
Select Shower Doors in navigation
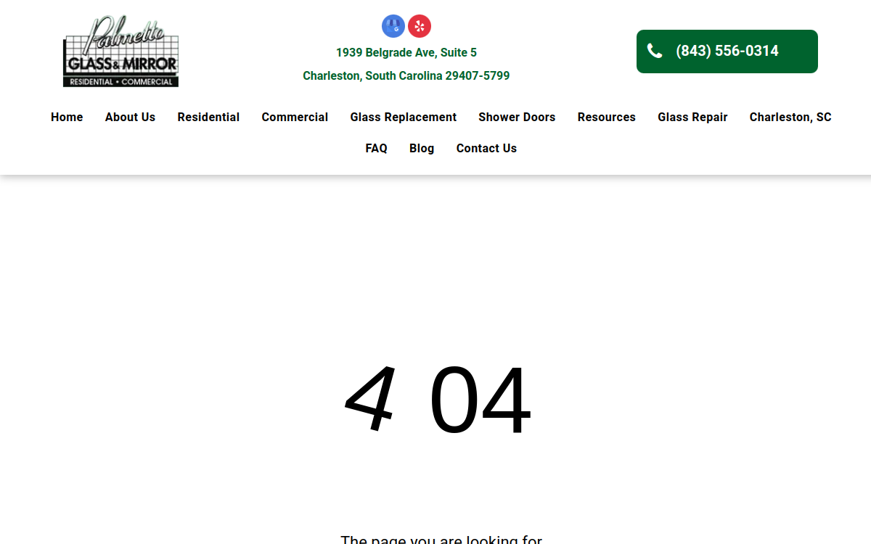pyautogui.click(x=517, y=117)
